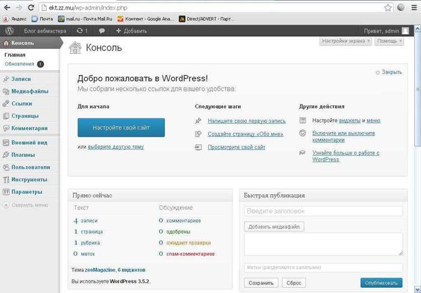The width and height of the screenshot is (421, 293).
Task: Click Узнайте больше о работе с WordPress
Action: point(346,156)
